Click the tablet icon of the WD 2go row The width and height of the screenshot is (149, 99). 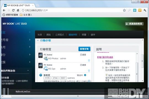point(41,65)
